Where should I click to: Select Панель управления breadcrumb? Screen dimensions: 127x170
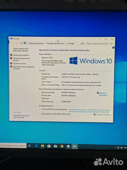36,43
